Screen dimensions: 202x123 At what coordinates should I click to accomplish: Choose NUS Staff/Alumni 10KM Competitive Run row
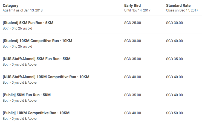tap(101, 79)
